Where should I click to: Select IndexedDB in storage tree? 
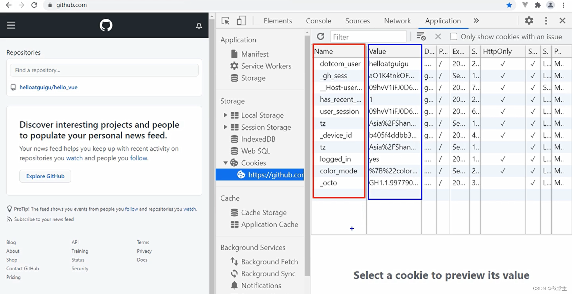click(x=258, y=139)
